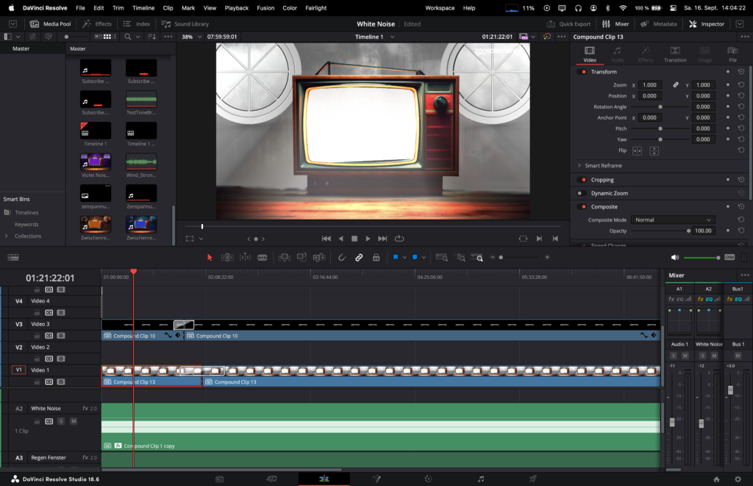Screen dimensions: 753x486
Task: Open the marker color dropdown arrow
Action: click(424, 258)
